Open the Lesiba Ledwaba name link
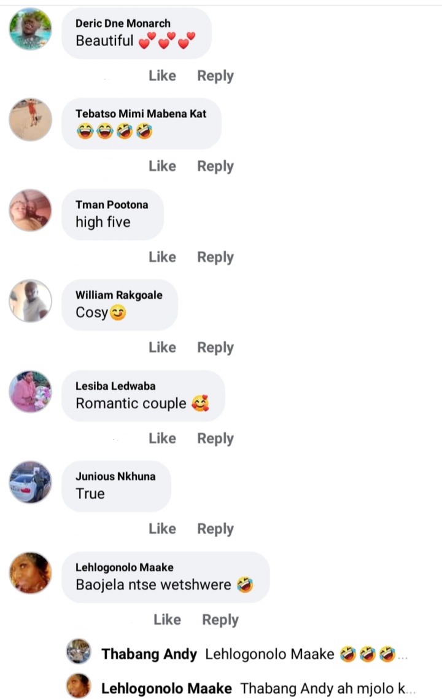The width and height of the screenshot is (442, 699). (x=116, y=386)
